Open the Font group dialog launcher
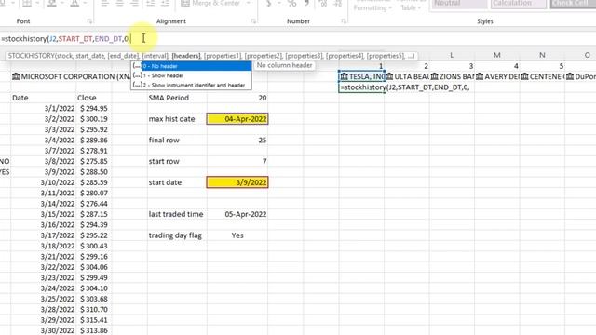Screen dimensions: 596x335 89,21
